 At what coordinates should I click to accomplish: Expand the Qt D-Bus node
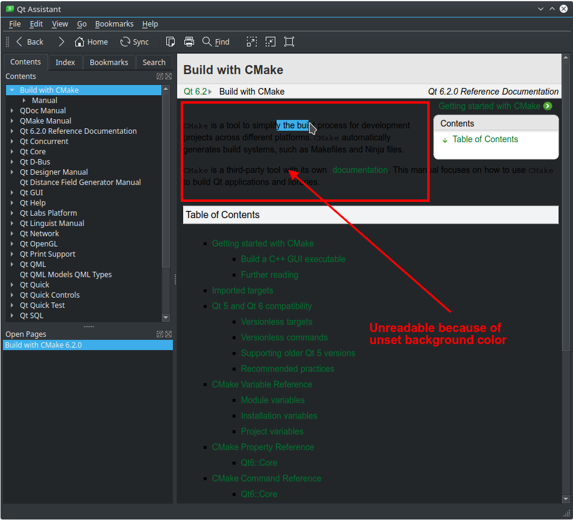pos(12,161)
